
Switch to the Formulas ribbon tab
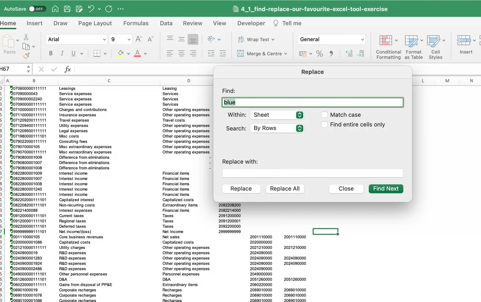pyautogui.click(x=136, y=23)
